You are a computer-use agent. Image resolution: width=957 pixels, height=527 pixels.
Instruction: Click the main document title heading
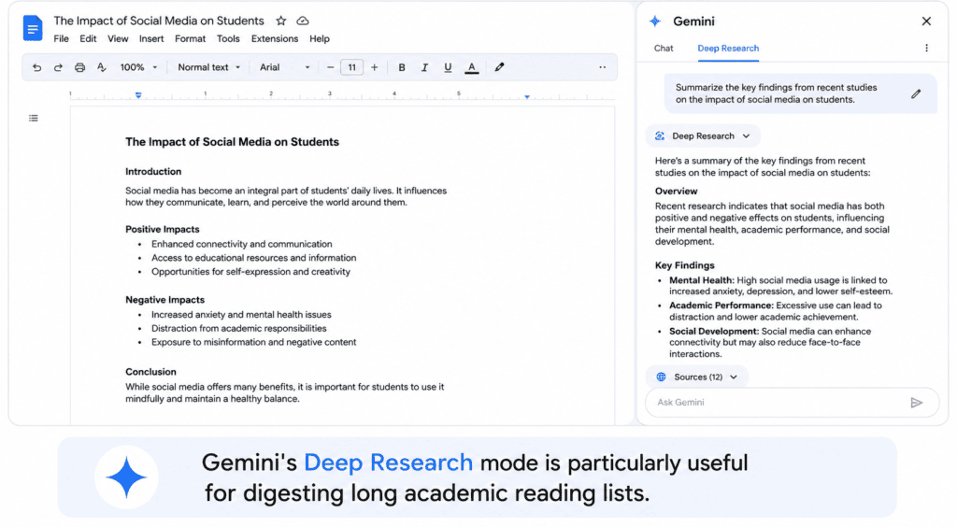[x=232, y=142]
